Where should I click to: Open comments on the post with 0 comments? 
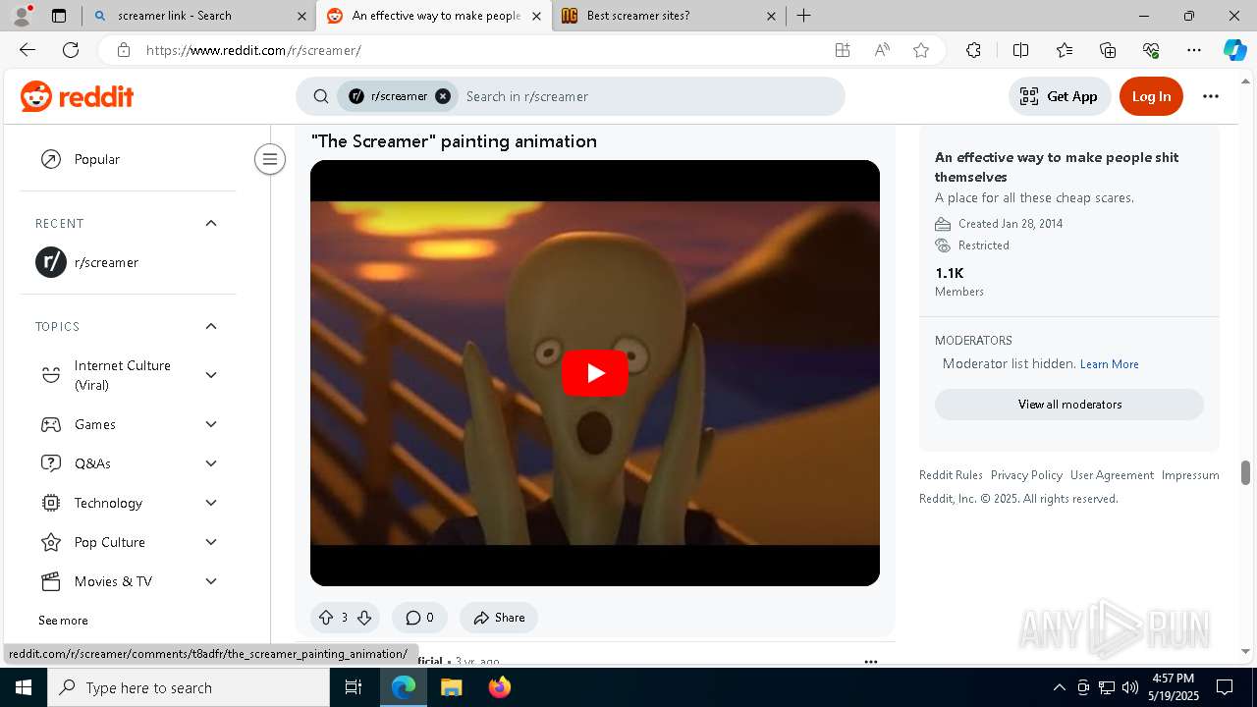pos(419,618)
